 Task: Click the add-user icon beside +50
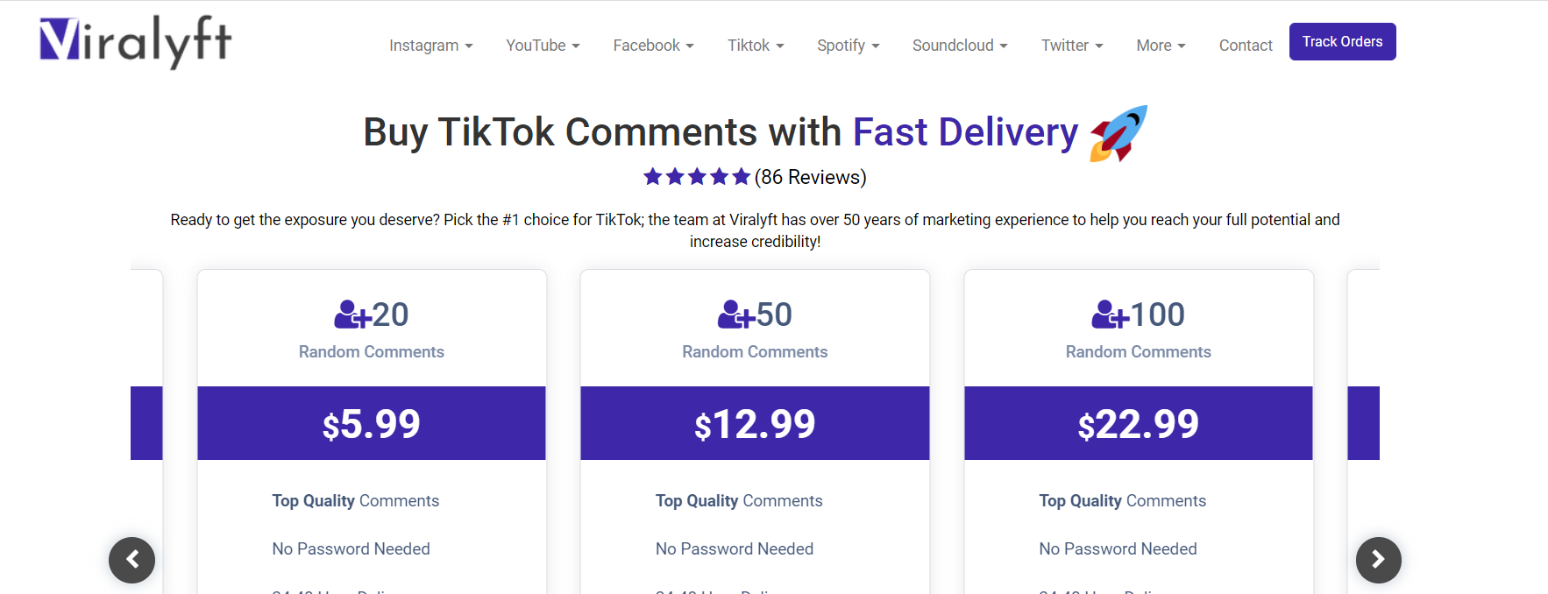click(x=735, y=315)
